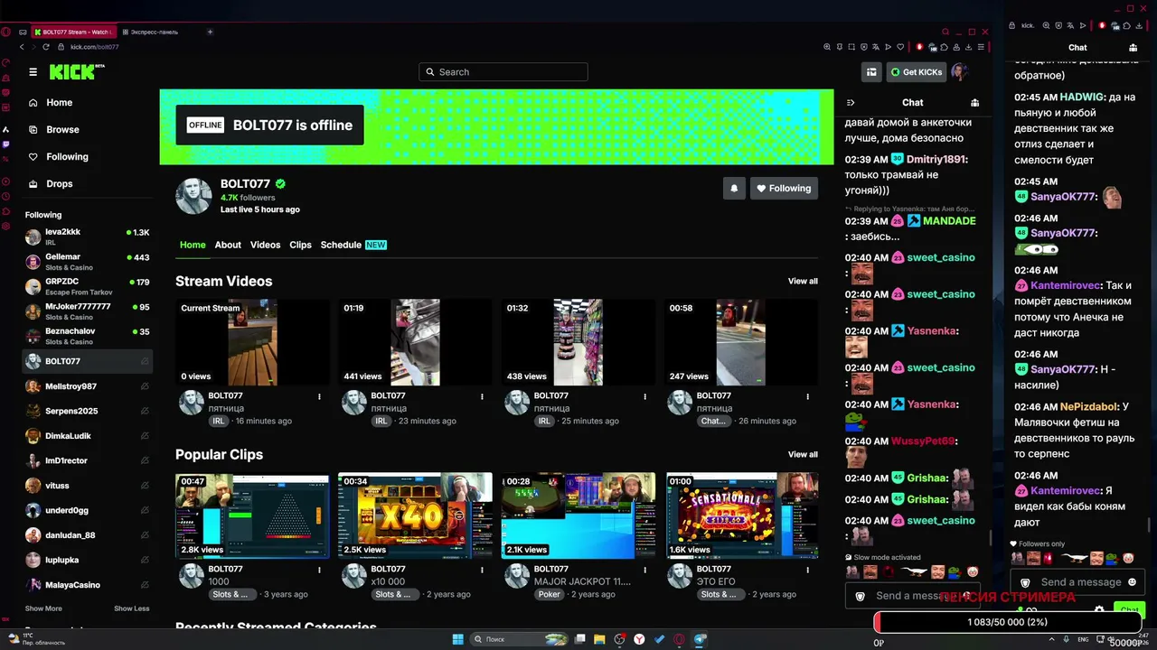Open Gellemar channel in Following list
The height and width of the screenshot is (650, 1157).
point(88,262)
